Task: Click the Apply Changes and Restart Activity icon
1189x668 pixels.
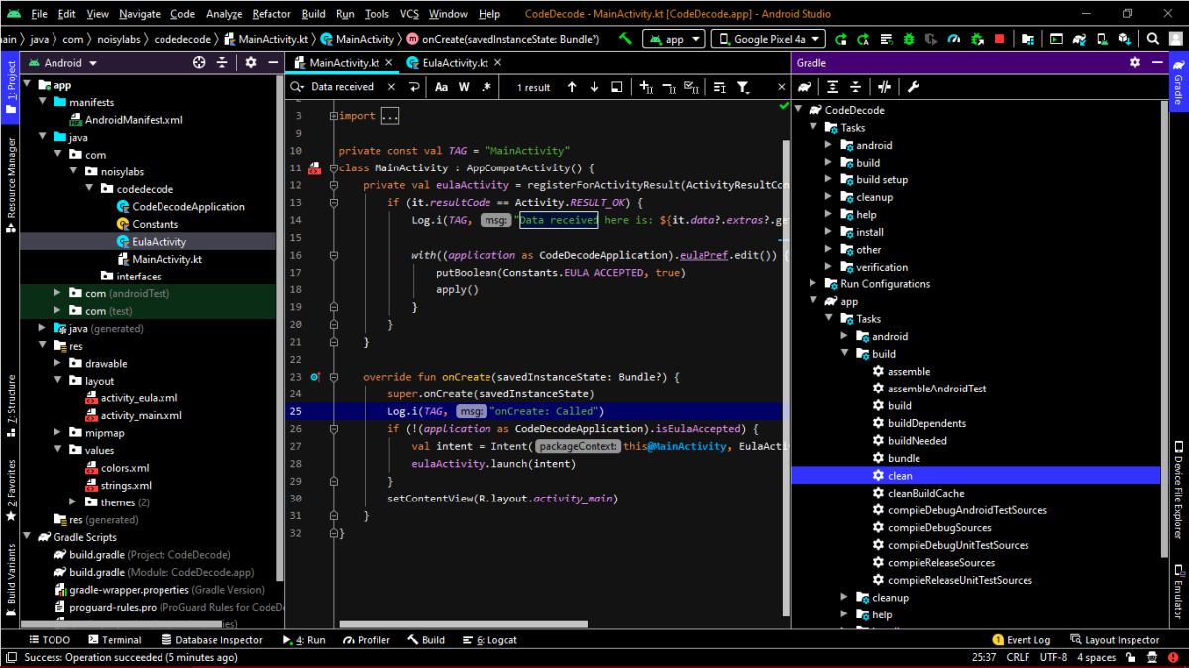Action: click(x=864, y=39)
